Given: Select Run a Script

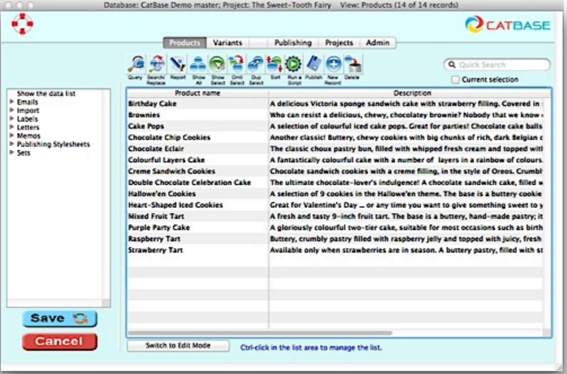Looking at the screenshot, I should 293,64.
